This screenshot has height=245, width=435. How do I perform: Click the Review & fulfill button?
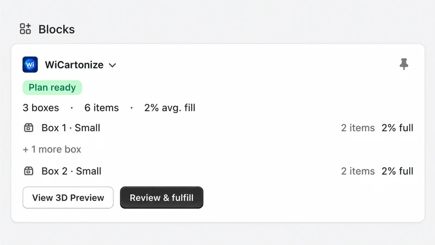[161, 198]
